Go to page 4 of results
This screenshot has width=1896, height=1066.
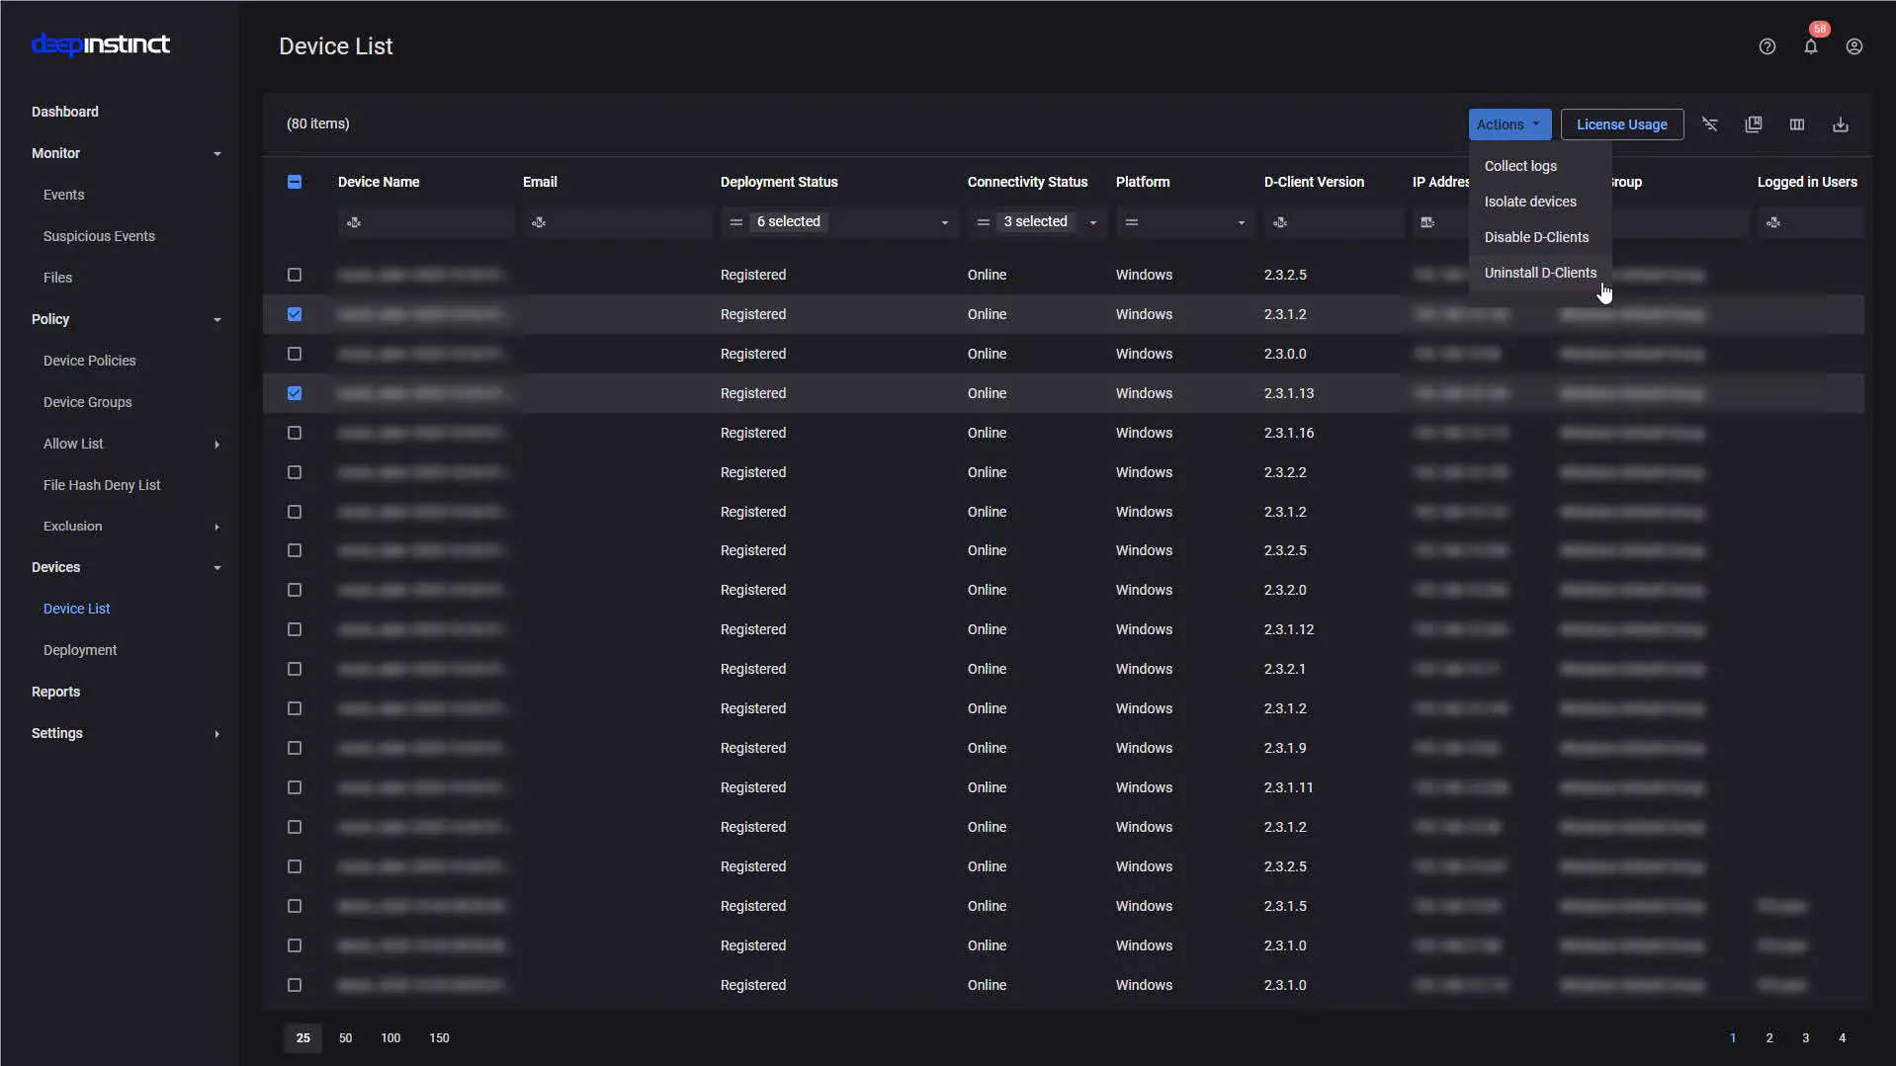pyautogui.click(x=1842, y=1038)
